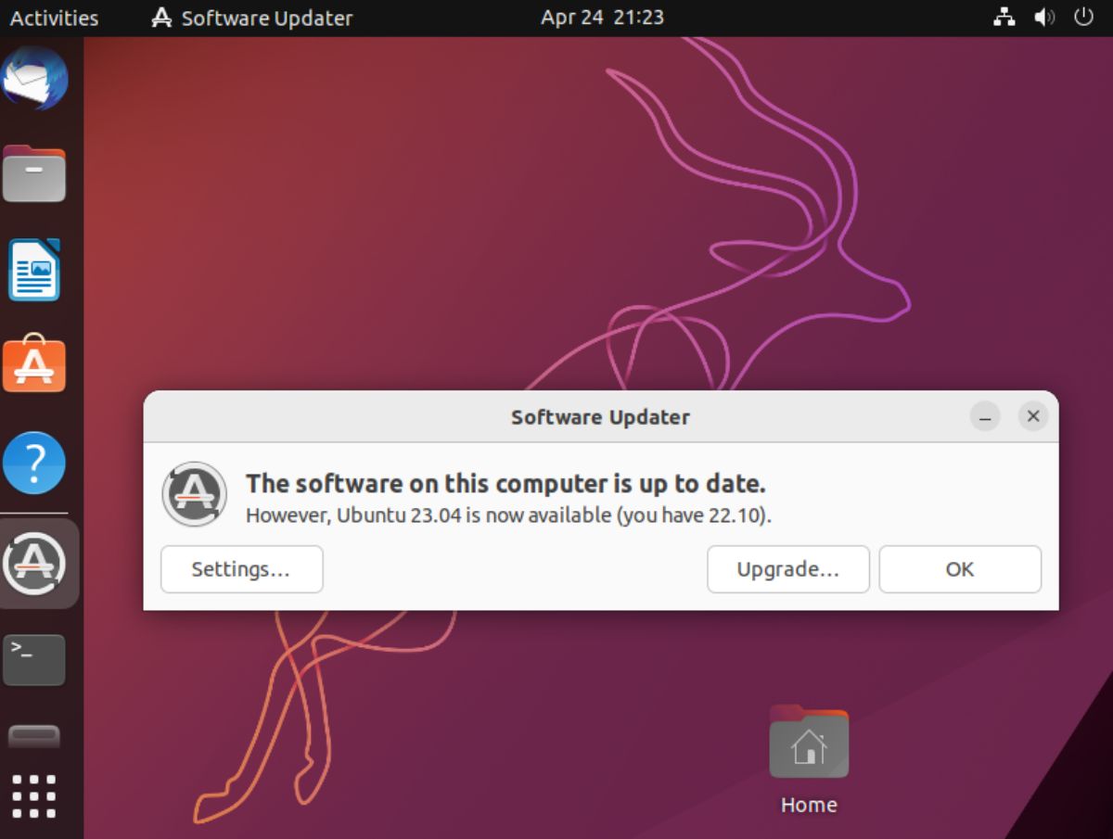Open the power menu icon
The height and width of the screenshot is (839, 1113).
pos(1083,18)
